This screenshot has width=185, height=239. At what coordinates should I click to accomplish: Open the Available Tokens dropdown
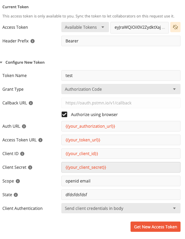point(85,27)
